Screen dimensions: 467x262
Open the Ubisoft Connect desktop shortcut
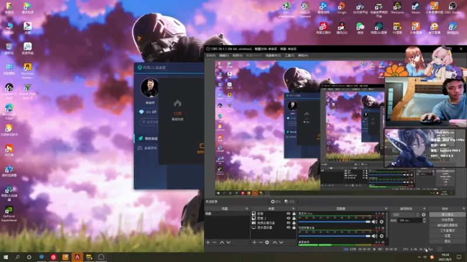pos(305,10)
